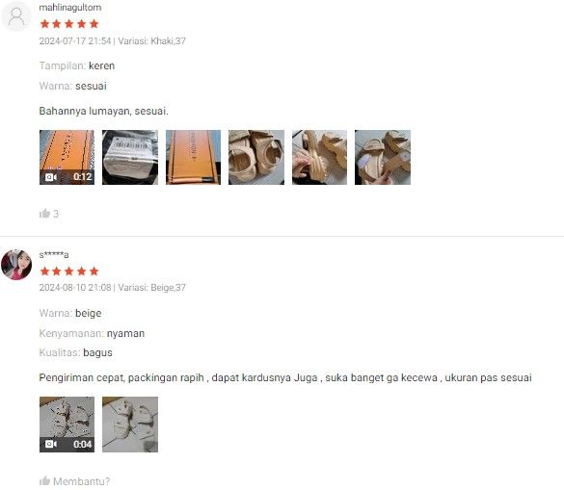This screenshot has height=490, width=564.
Task: View the khaki sandals pair photo
Action: click(x=256, y=157)
